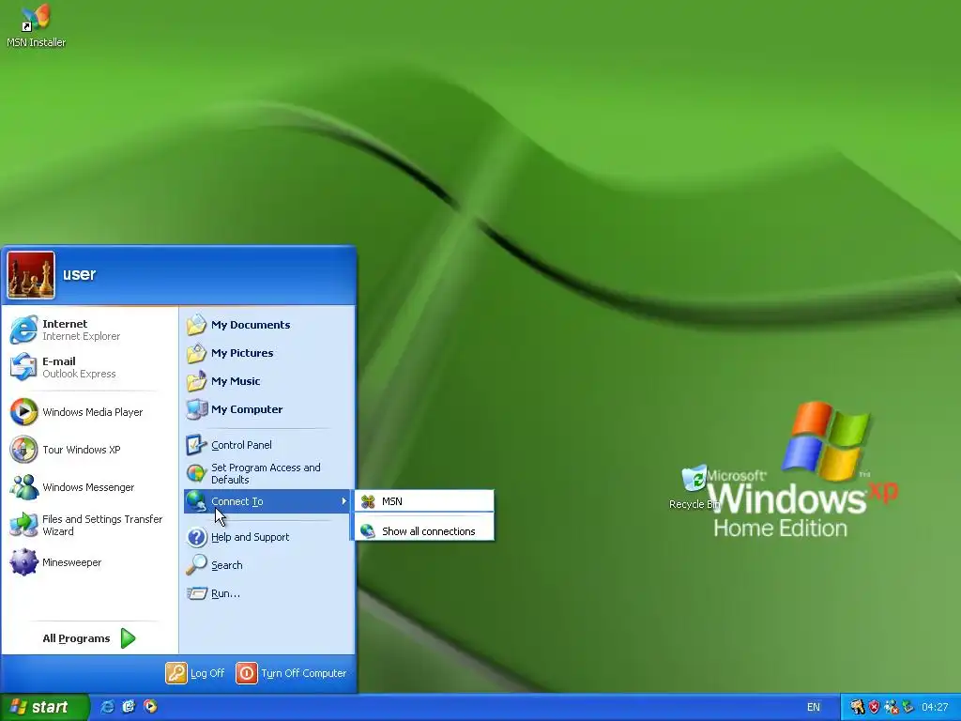
Task: Click the Log Off button
Action: tap(195, 673)
